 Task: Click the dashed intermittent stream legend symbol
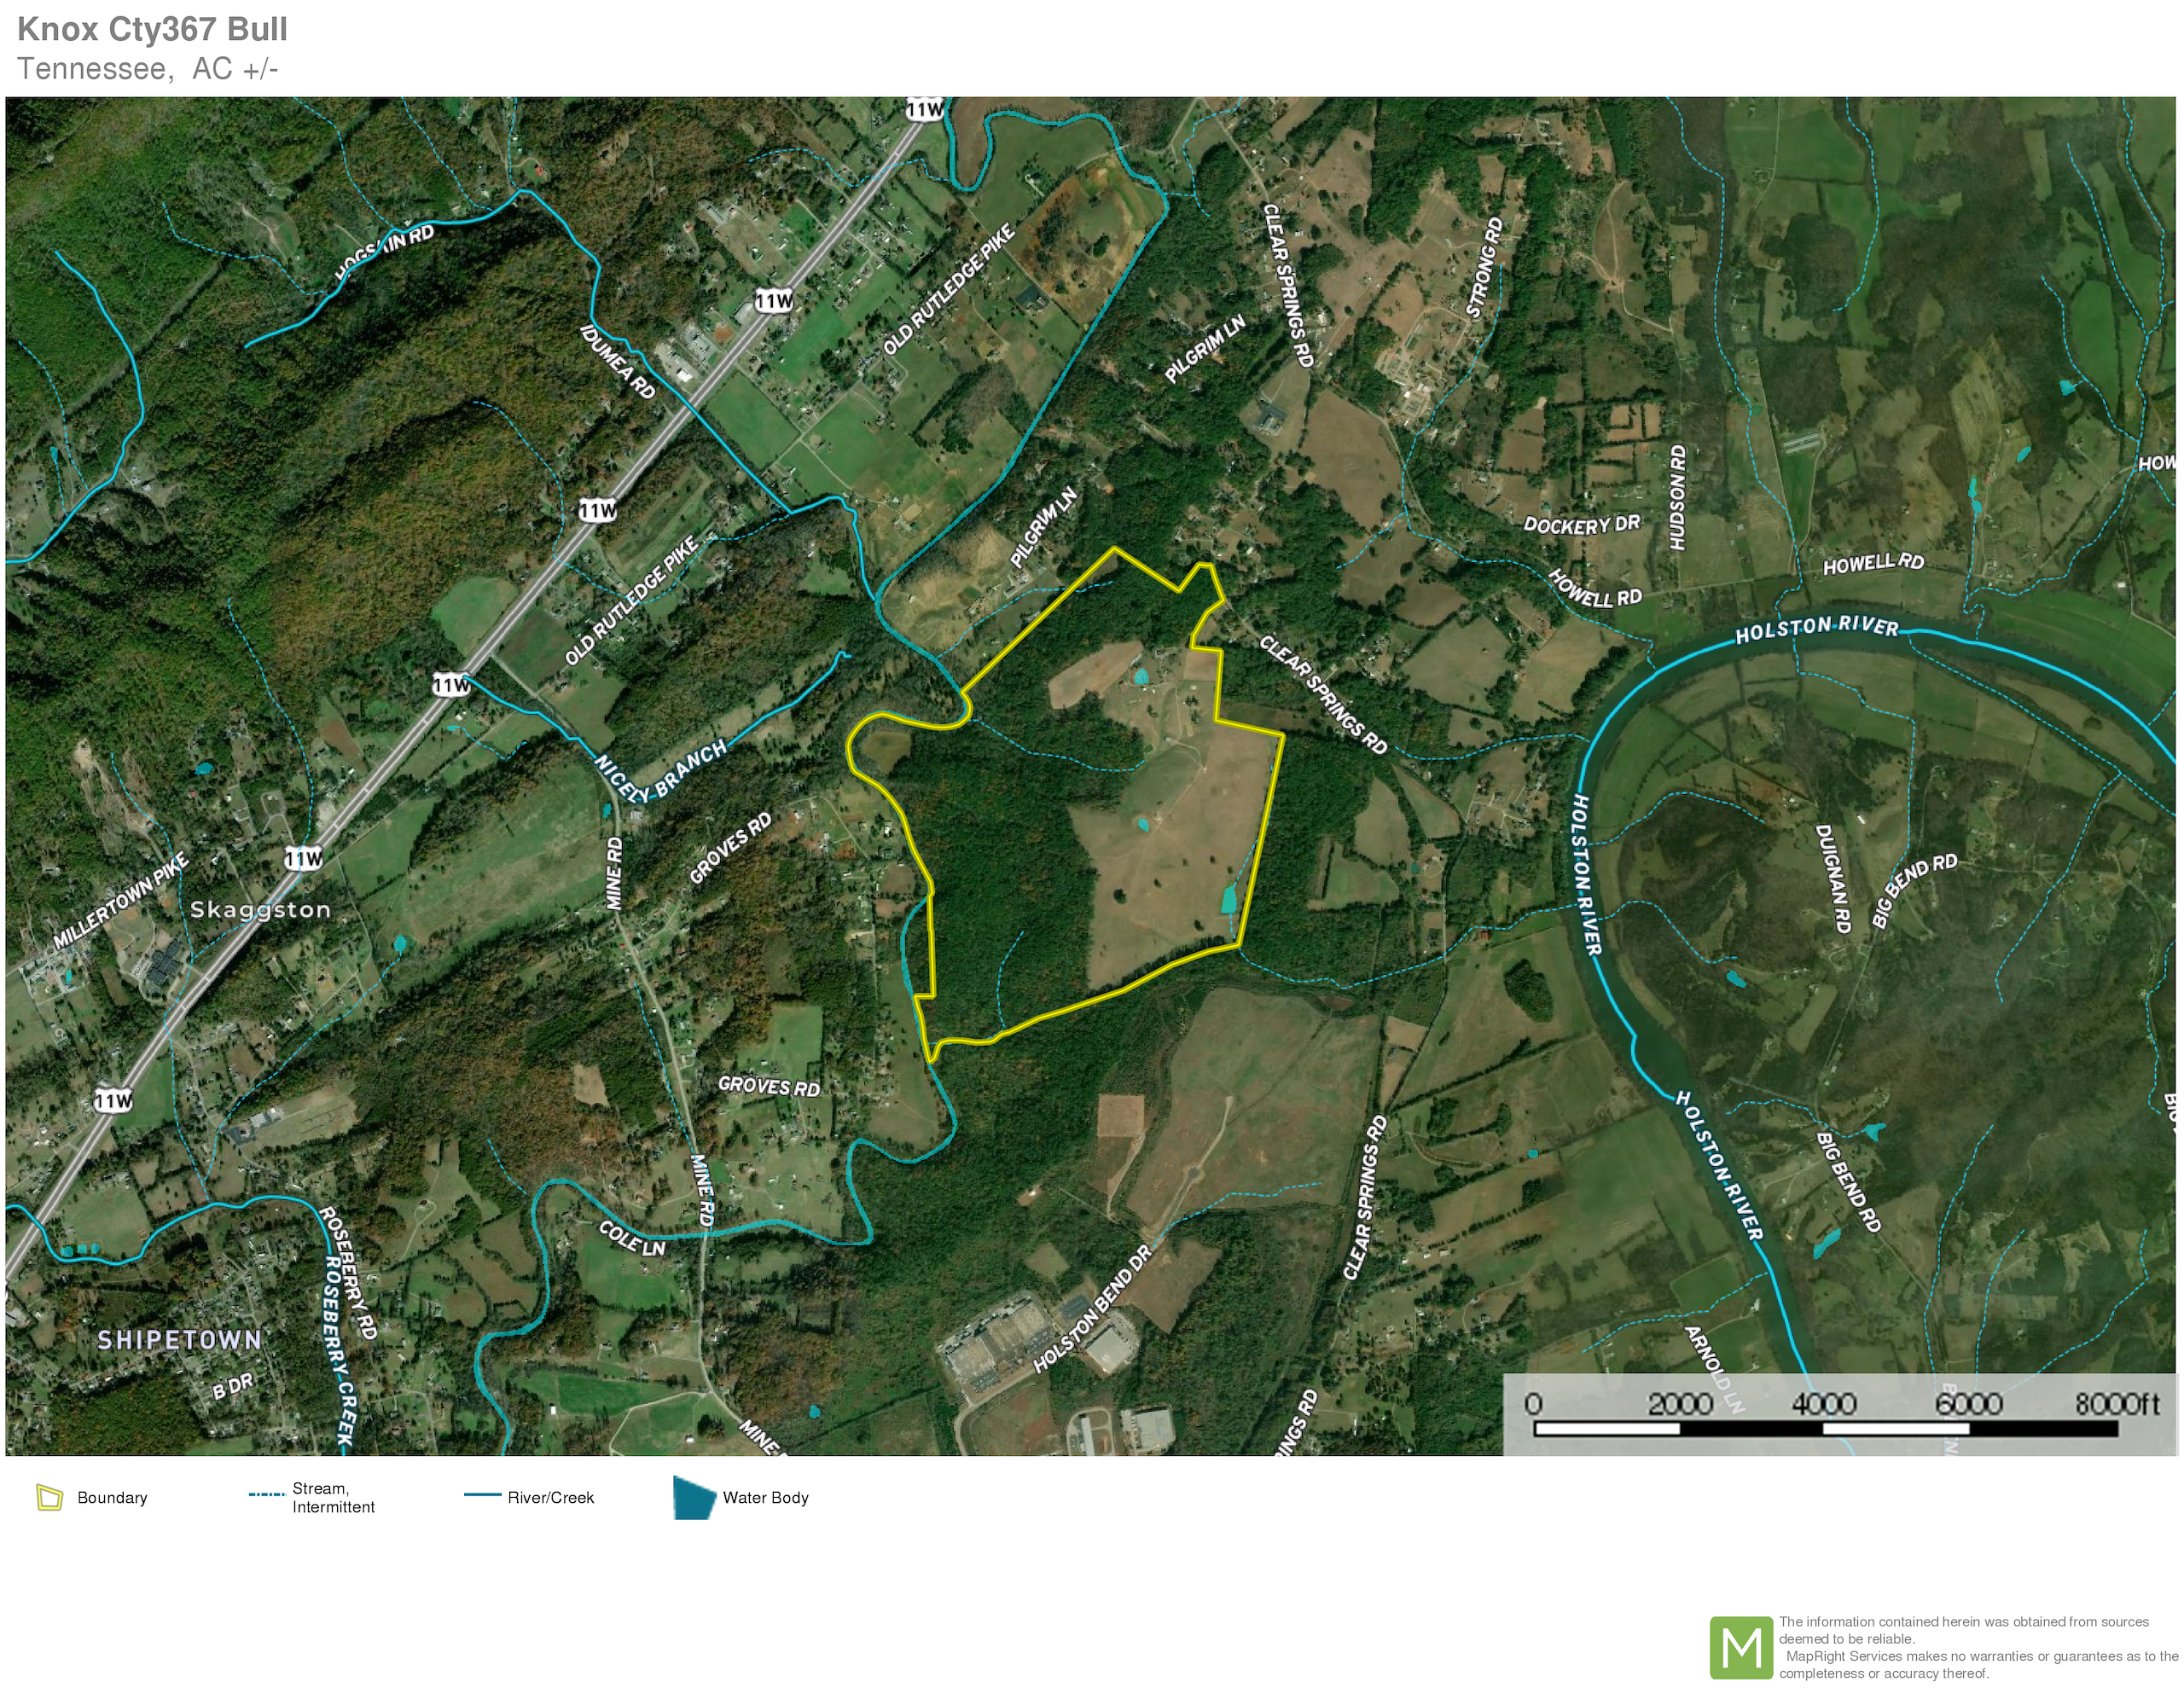(x=266, y=1495)
